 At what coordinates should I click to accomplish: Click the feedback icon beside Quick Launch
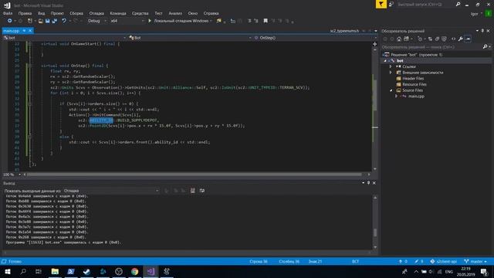(391, 4)
